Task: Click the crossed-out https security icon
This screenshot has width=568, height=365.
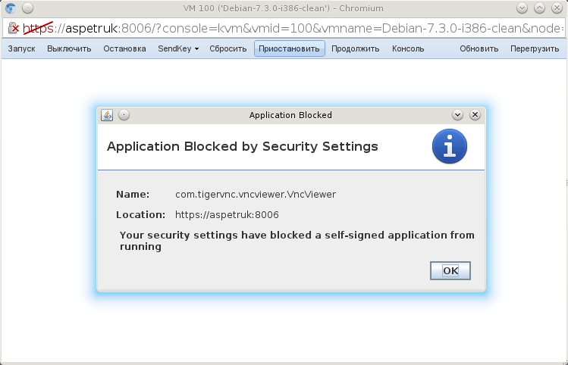Action: (14, 28)
